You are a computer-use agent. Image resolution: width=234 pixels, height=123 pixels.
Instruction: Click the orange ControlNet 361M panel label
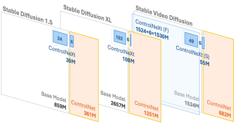83,108
